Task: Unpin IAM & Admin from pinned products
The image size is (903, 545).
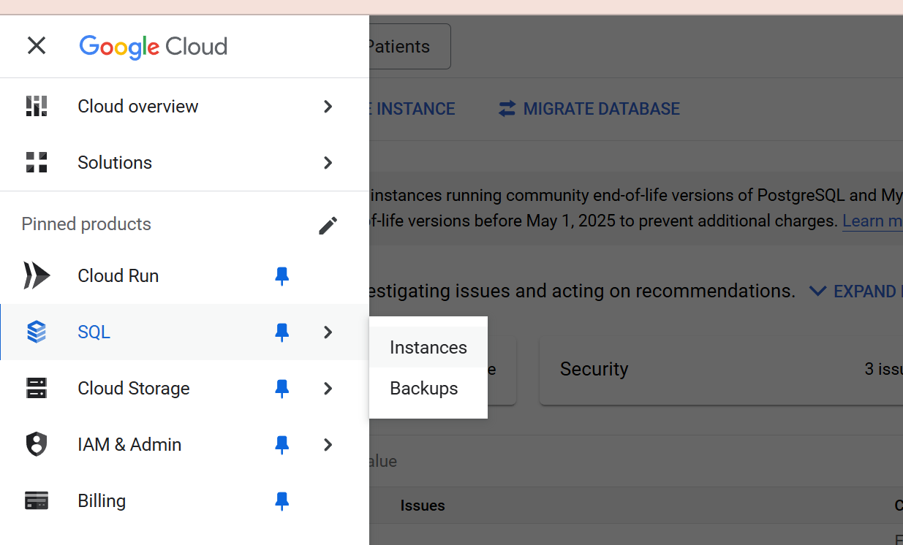Action: (282, 444)
